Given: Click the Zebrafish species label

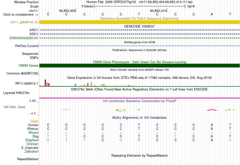Looking at the screenshot, I should click(32, 151).
